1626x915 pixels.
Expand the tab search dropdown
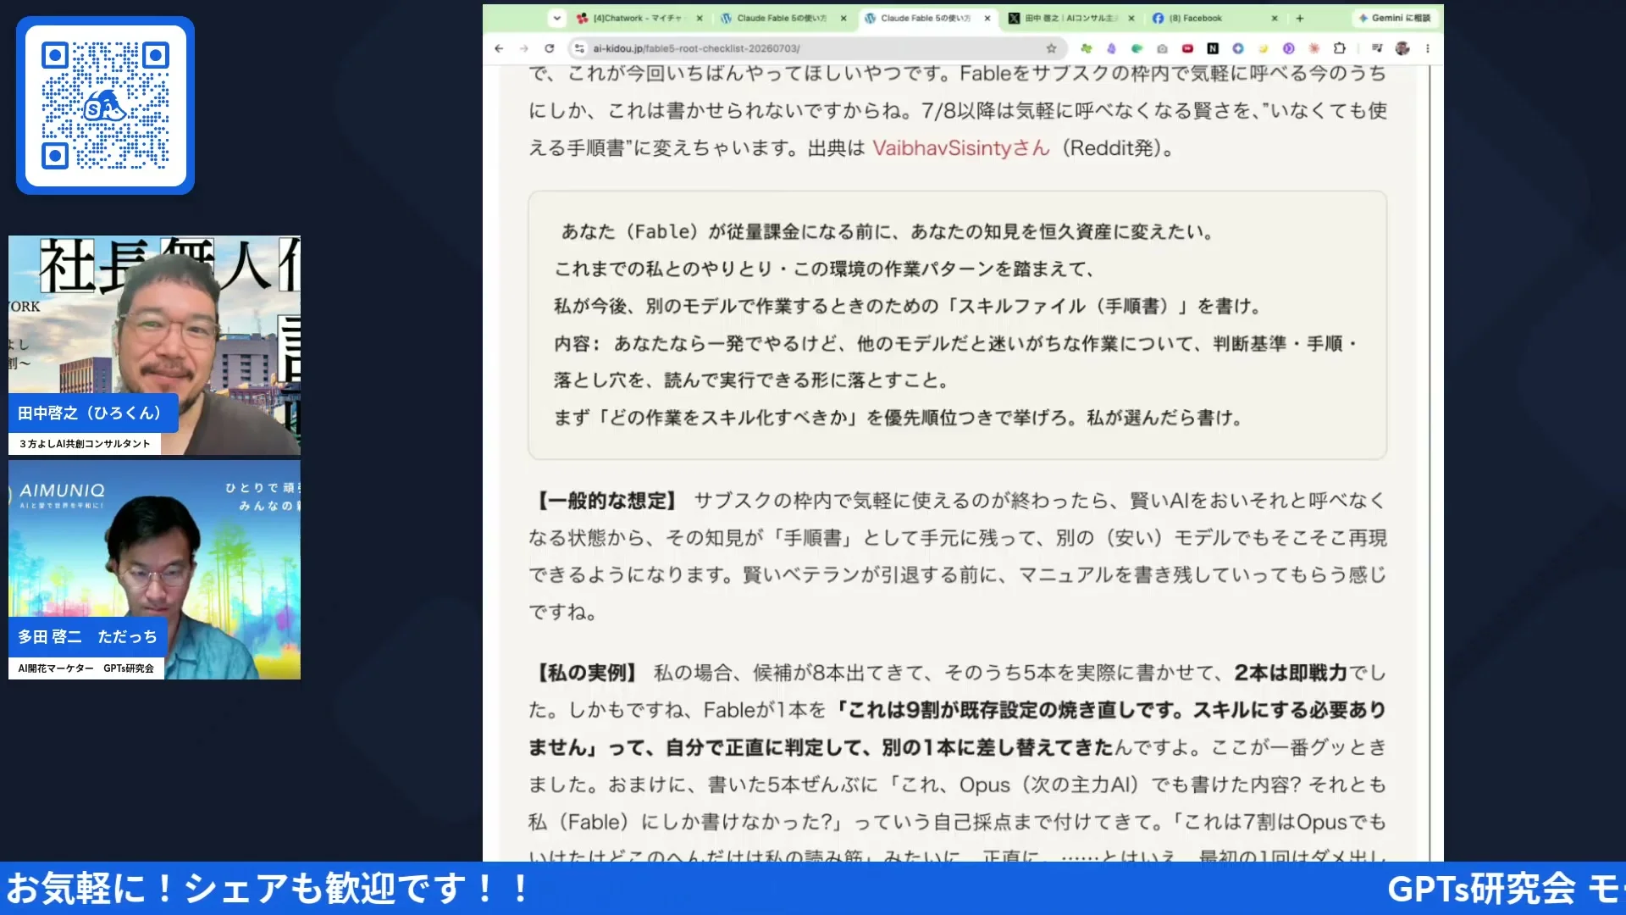point(556,18)
